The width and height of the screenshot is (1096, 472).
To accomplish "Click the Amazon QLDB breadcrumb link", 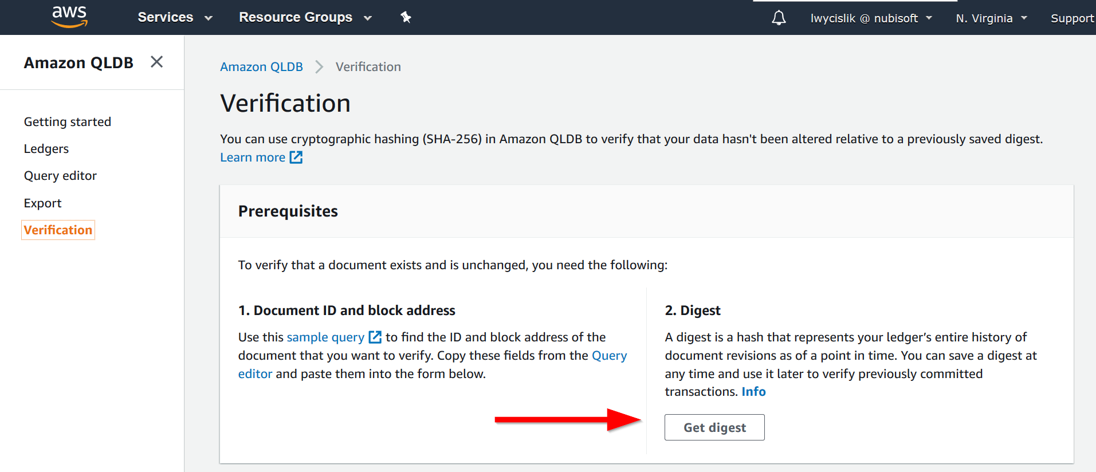I will click(261, 67).
